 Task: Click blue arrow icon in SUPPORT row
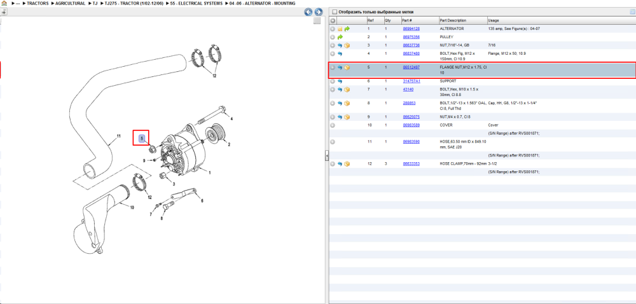tap(340, 81)
